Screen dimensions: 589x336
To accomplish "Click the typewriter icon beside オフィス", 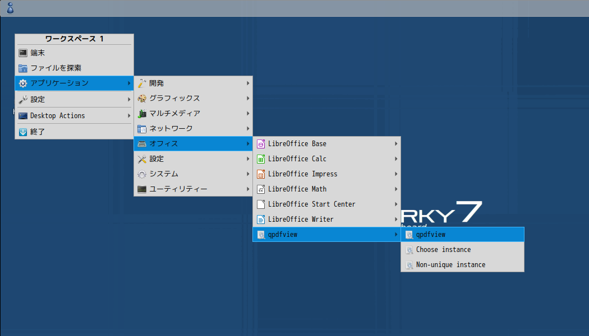I will coord(141,143).
